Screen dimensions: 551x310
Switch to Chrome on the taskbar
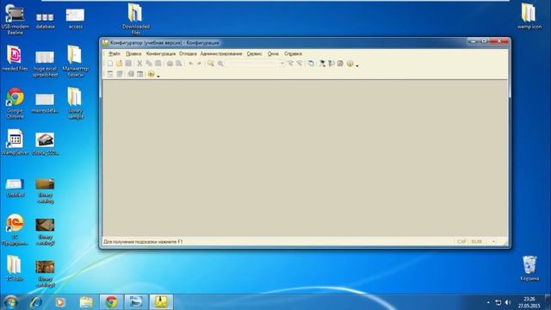point(111,302)
